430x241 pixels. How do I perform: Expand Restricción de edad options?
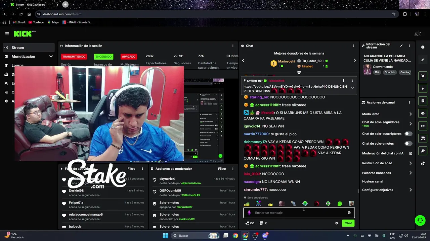[411, 163]
